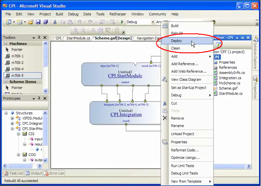The image size is (261, 186).
Task: Open New from Template submenu
Action: click(x=187, y=181)
